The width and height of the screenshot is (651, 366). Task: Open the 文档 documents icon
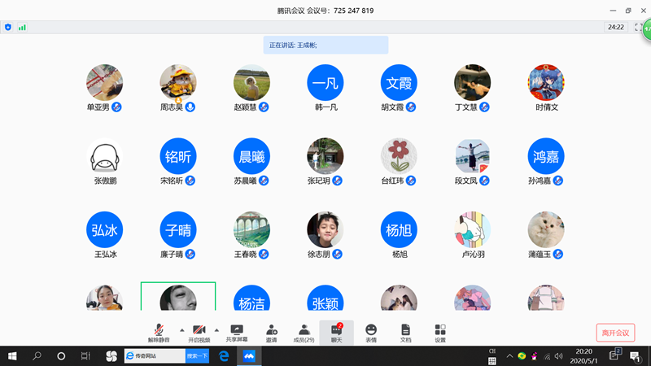pos(405,332)
